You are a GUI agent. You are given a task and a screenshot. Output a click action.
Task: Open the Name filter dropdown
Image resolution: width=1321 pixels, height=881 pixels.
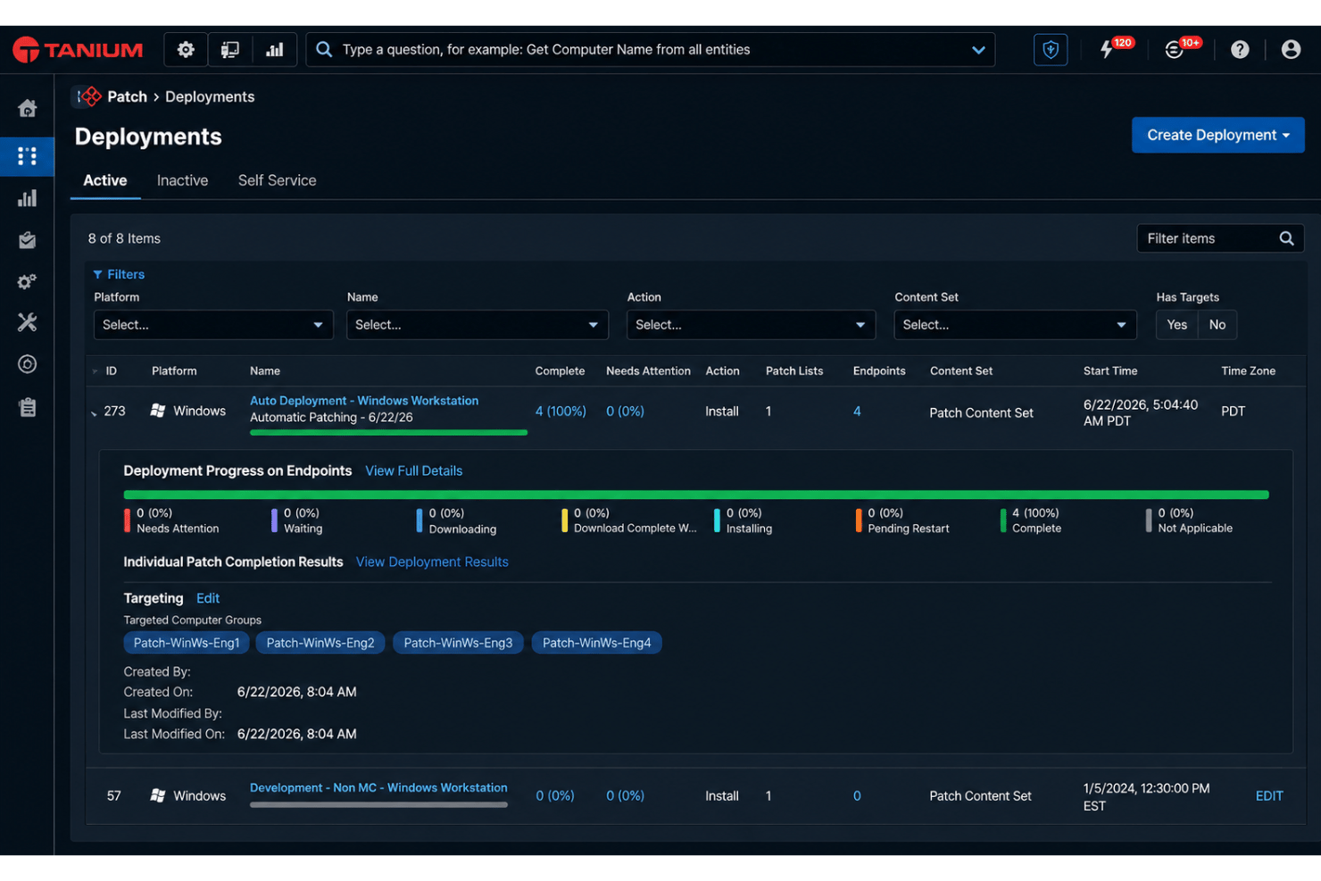click(x=478, y=325)
